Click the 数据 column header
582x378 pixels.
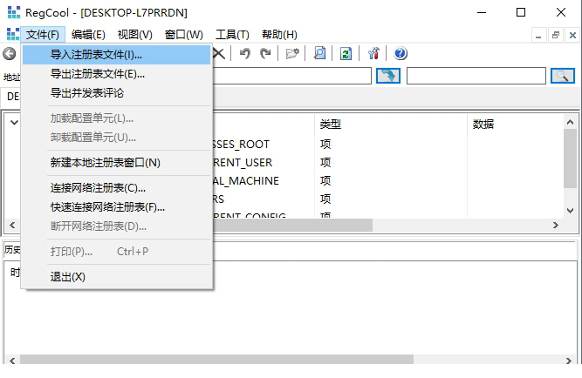point(516,125)
